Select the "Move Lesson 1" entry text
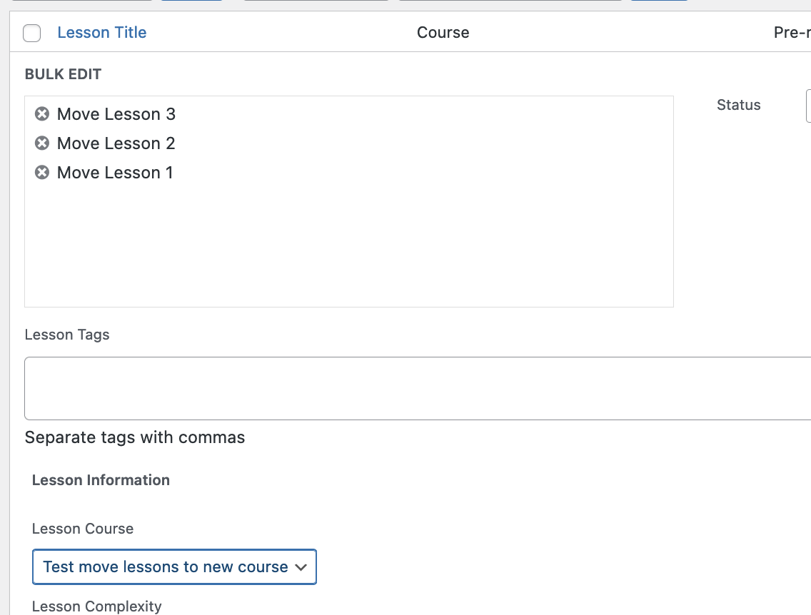Image resolution: width=811 pixels, height=615 pixels. 115,172
